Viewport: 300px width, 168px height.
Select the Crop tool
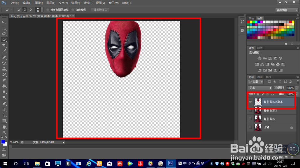tap(4, 45)
